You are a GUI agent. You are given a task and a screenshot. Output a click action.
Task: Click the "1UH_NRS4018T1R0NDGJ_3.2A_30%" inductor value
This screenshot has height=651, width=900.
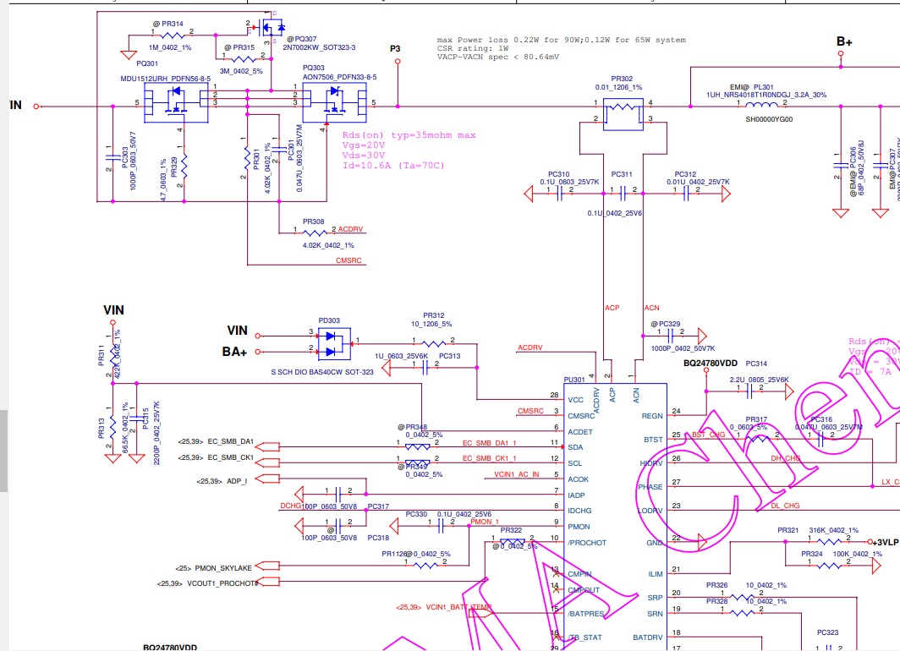(x=766, y=95)
